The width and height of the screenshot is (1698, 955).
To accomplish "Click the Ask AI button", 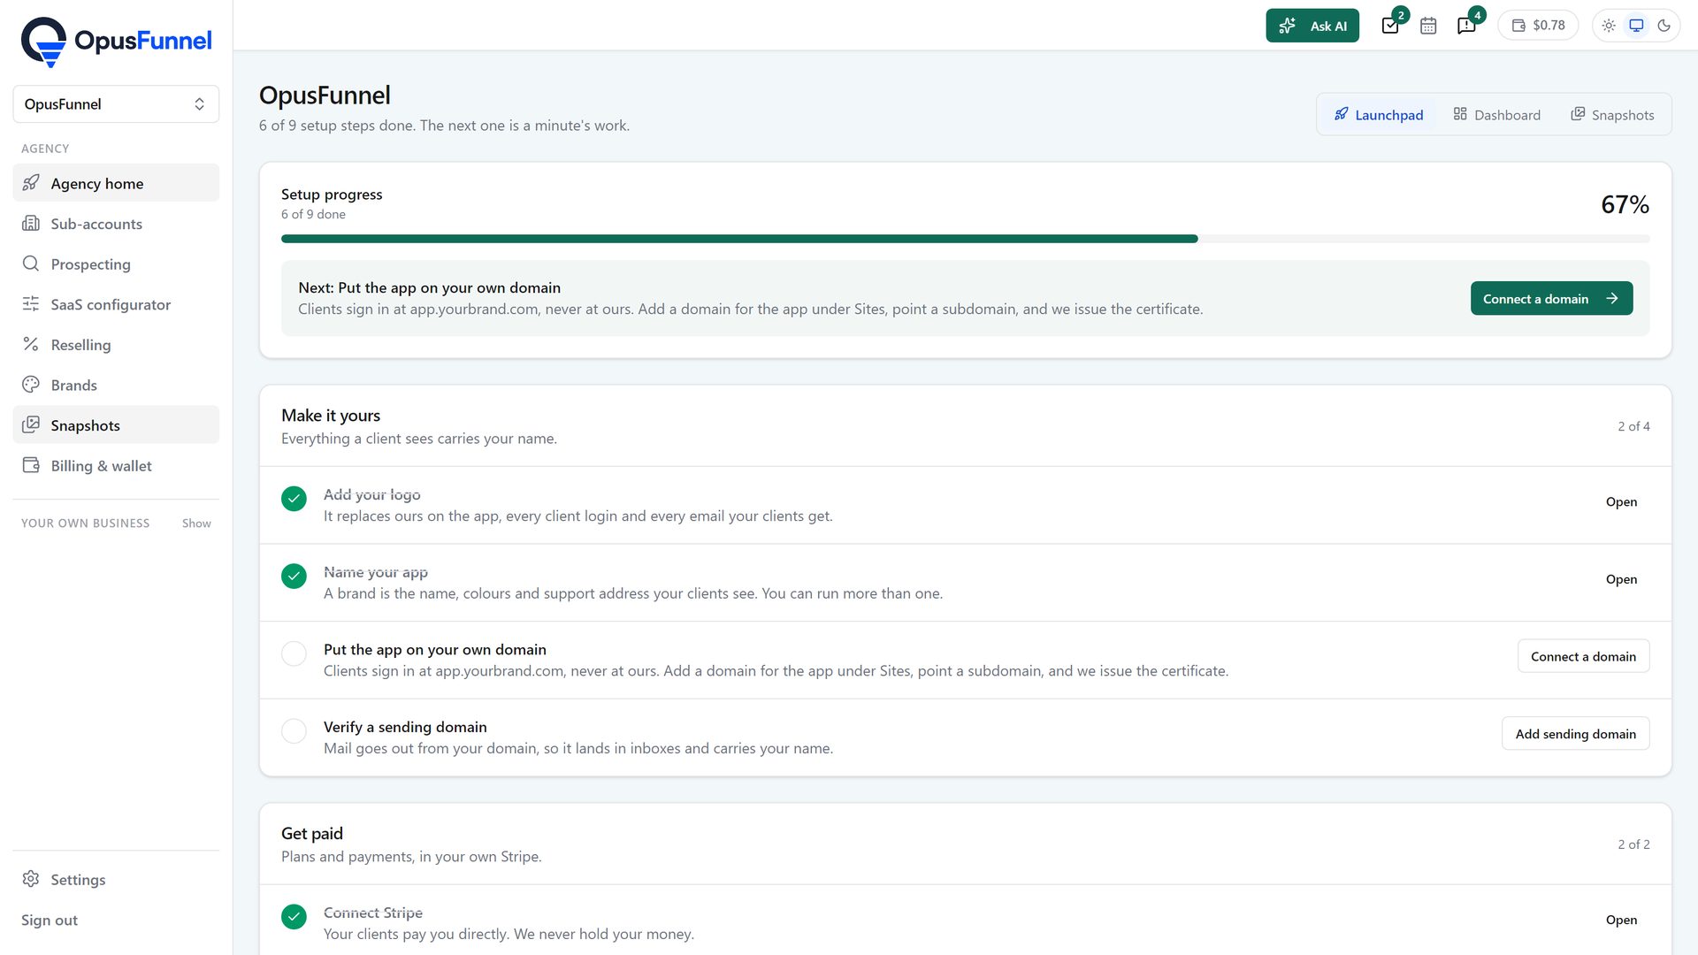I will 1312,26.
